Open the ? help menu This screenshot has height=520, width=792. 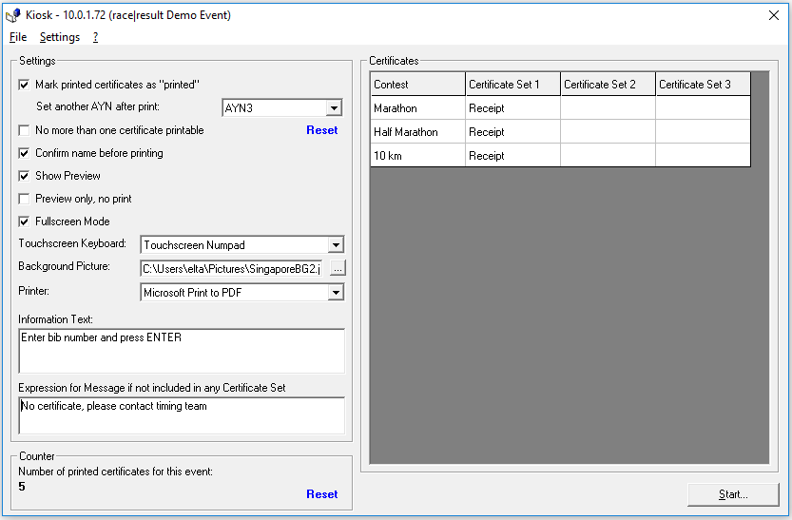pyautogui.click(x=95, y=37)
